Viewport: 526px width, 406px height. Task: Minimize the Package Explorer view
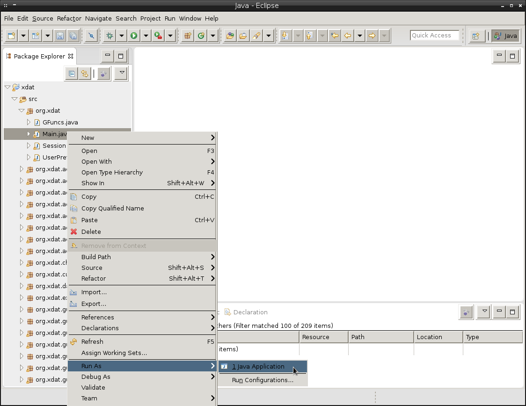pos(108,56)
